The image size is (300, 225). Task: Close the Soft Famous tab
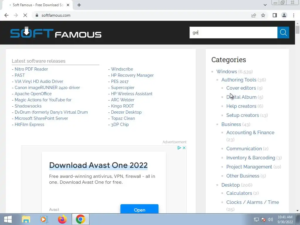coord(68,5)
